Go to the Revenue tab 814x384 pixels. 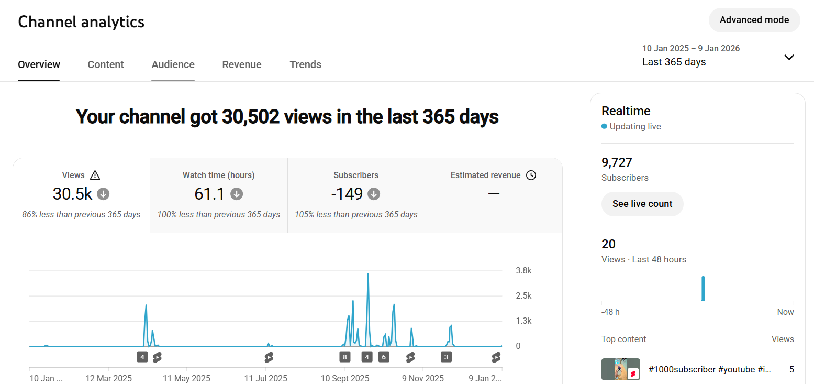(x=241, y=65)
